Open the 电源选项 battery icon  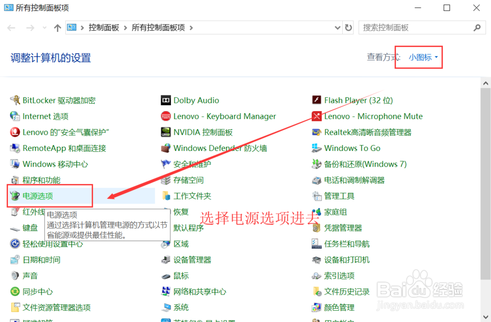pos(15,196)
